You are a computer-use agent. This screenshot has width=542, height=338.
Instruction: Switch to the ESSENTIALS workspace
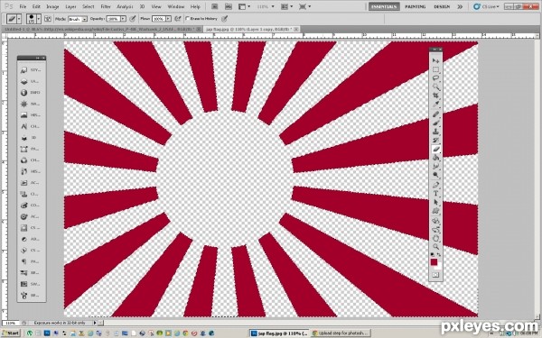tap(384, 6)
